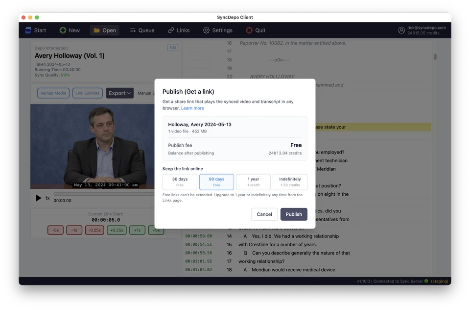Open the Start menu item

tap(36, 30)
